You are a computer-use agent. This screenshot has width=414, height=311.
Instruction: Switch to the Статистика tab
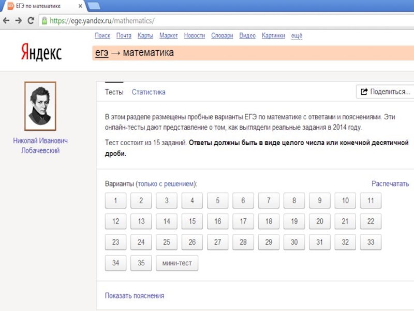(149, 92)
